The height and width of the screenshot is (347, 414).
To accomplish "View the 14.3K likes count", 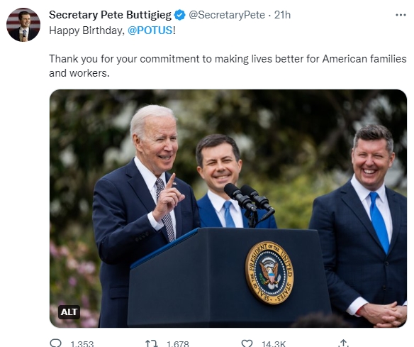I will click(x=274, y=343).
